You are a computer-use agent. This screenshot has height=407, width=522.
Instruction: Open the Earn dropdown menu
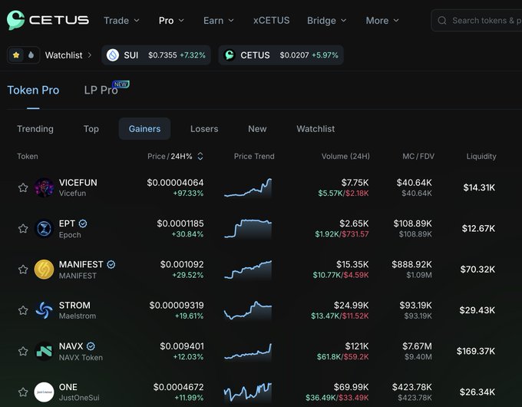pos(219,21)
